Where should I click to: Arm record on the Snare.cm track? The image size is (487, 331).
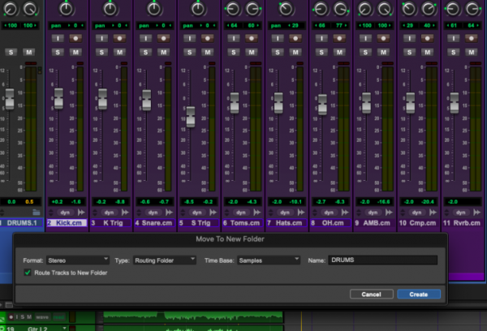[164, 38]
